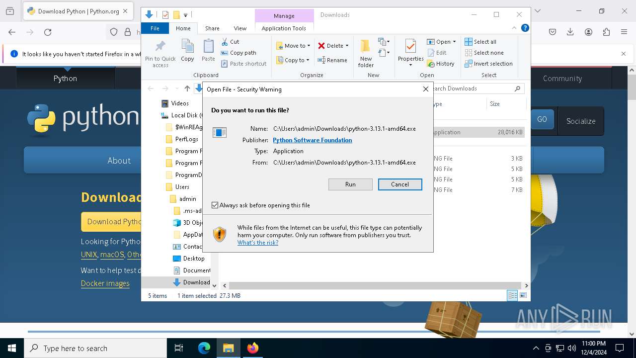Expand the Properties dropdown arrow

click(410, 65)
